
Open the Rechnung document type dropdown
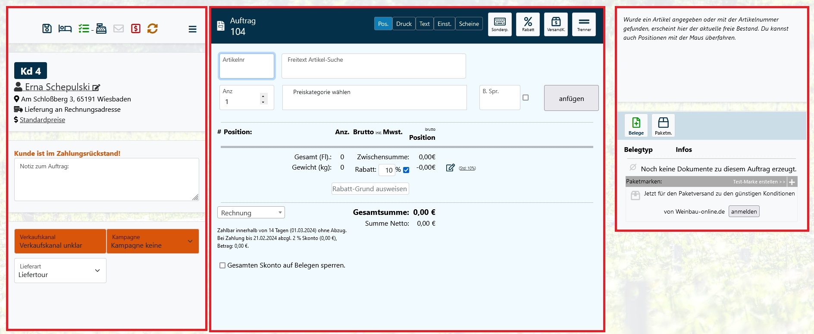click(251, 213)
